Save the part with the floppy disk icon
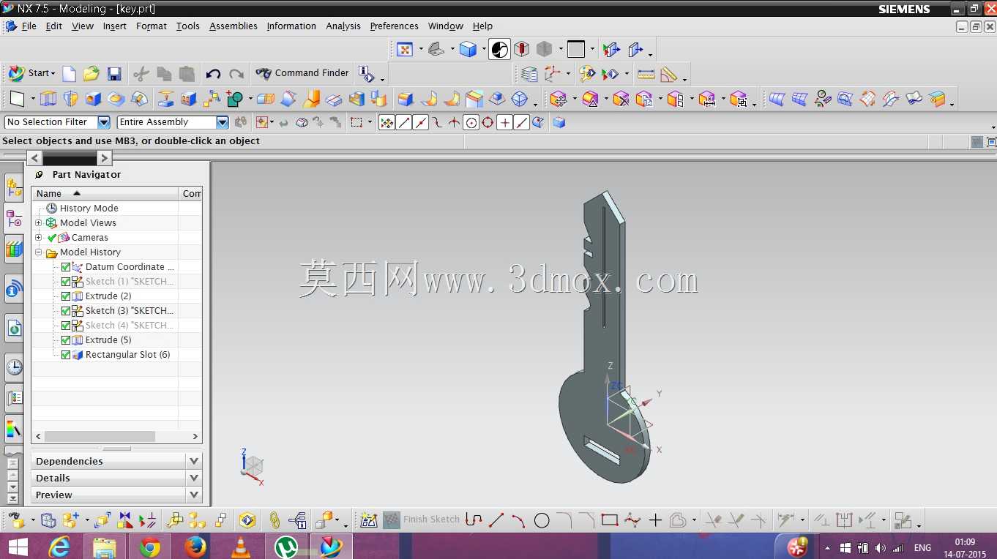Viewport: 997px width, 559px height. (x=114, y=73)
